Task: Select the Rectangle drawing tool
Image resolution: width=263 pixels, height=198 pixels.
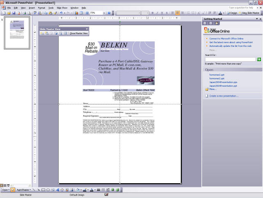Action: (43, 190)
